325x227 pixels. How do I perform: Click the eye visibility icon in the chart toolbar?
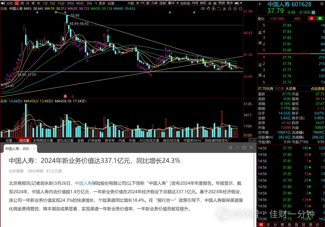(203, 9)
